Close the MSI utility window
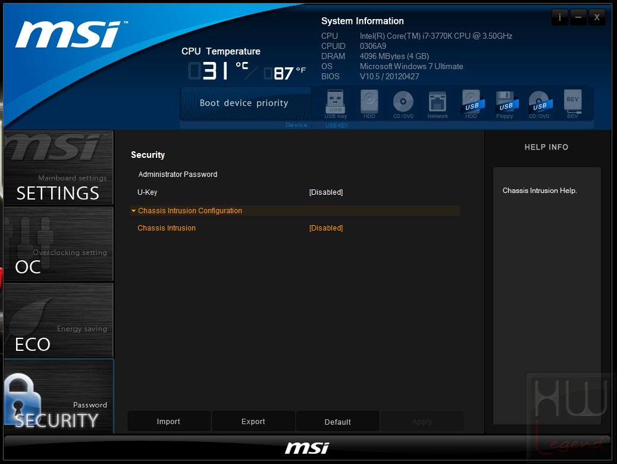This screenshot has width=617, height=464. pos(597,17)
